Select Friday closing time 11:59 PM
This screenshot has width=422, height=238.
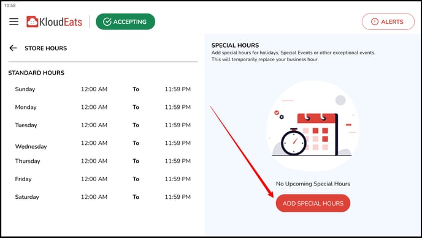click(178, 179)
